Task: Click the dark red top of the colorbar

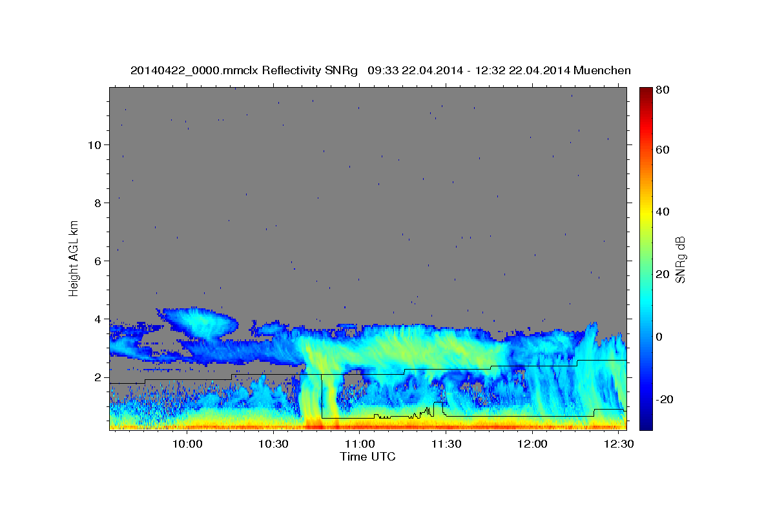Action: 645,94
